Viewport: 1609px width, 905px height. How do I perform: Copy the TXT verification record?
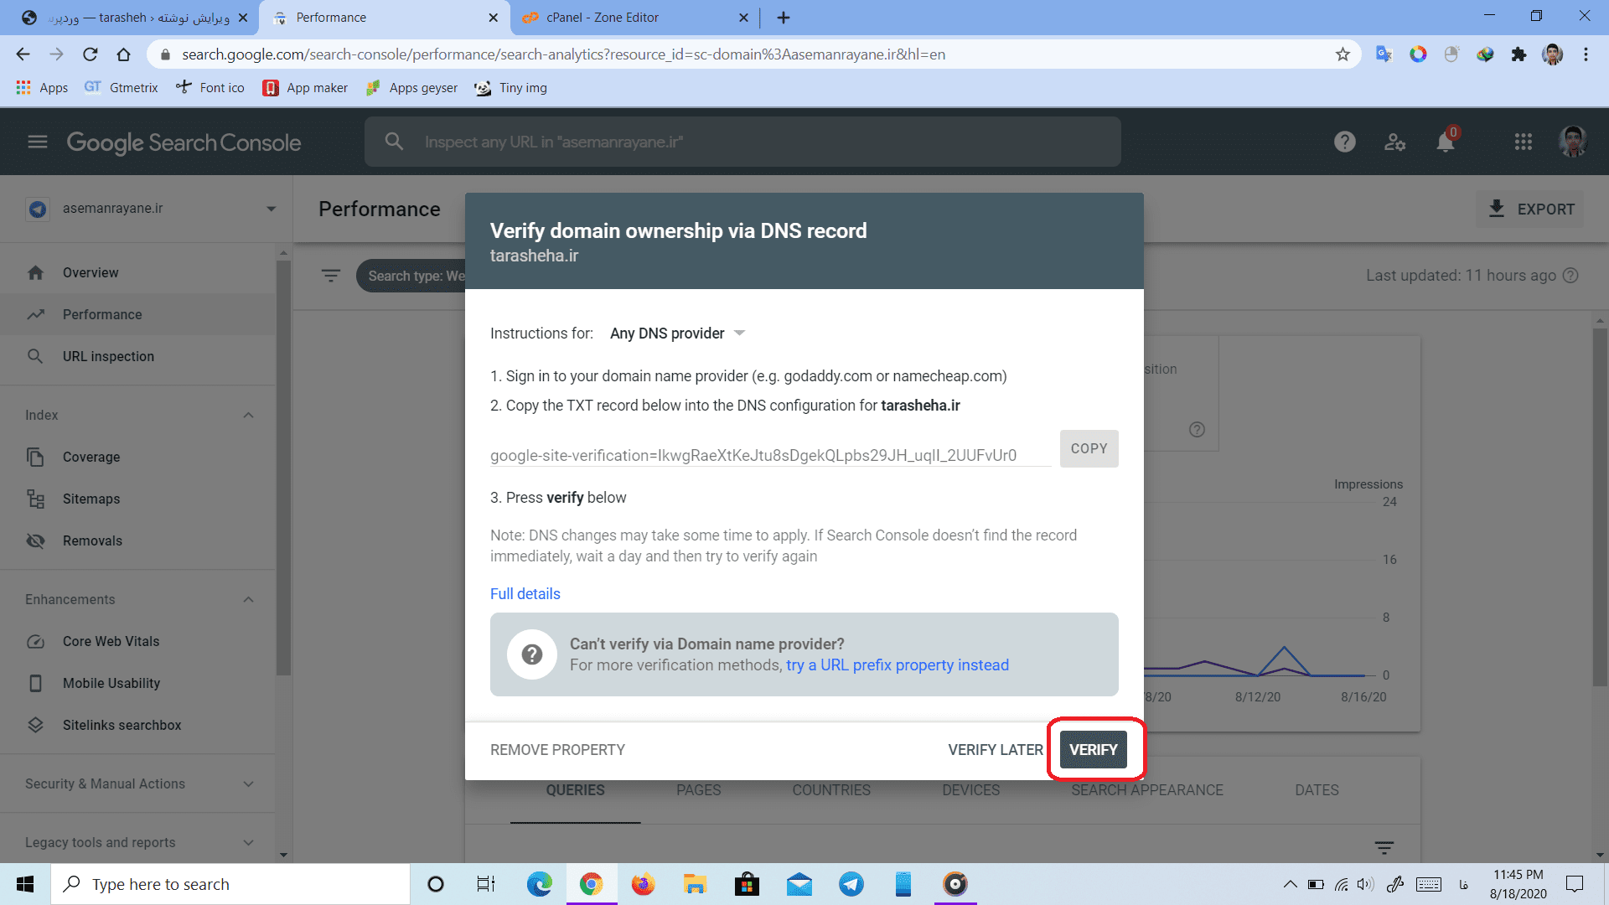pyautogui.click(x=1089, y=449)
